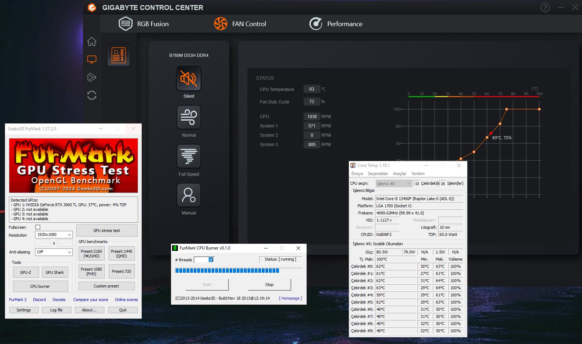
Task: Click the Model field Intel Core i5 13400F
Action: [x=419, y=199]
